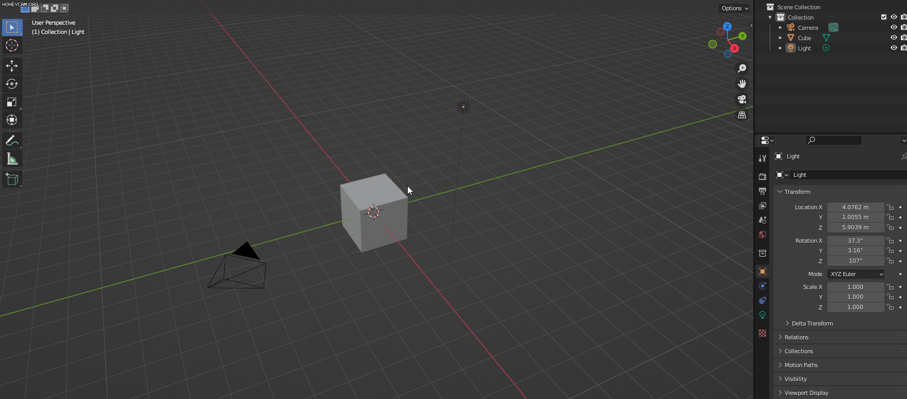Hide Camera with its eye icon

coord(894,27)
